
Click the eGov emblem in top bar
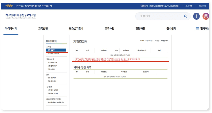9,6
